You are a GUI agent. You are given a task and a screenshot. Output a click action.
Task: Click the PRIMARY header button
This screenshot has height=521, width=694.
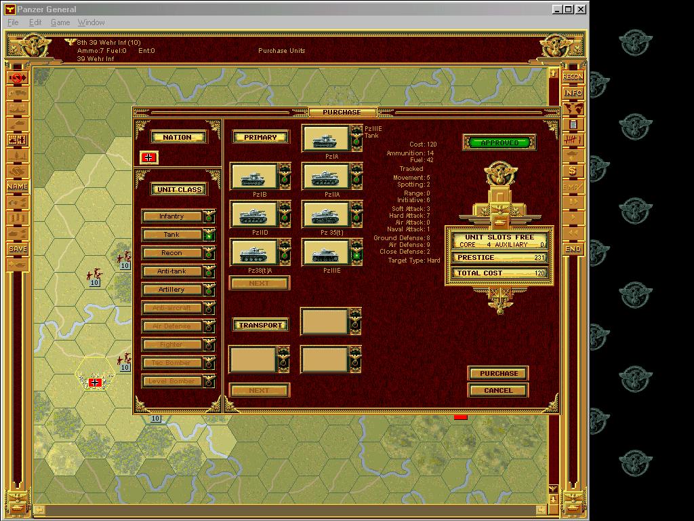[x=260, y=137]
